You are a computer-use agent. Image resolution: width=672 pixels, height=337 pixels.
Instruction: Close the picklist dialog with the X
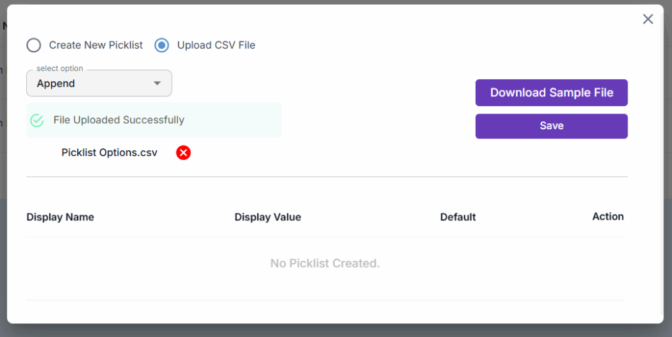coord(648,19)
